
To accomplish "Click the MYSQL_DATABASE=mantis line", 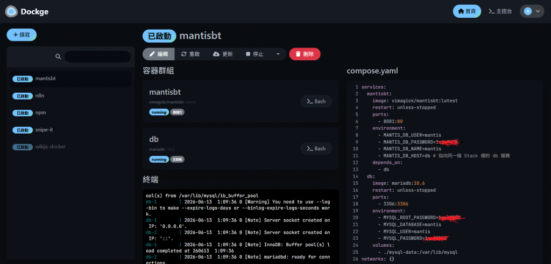I will (x=409, y=225).
